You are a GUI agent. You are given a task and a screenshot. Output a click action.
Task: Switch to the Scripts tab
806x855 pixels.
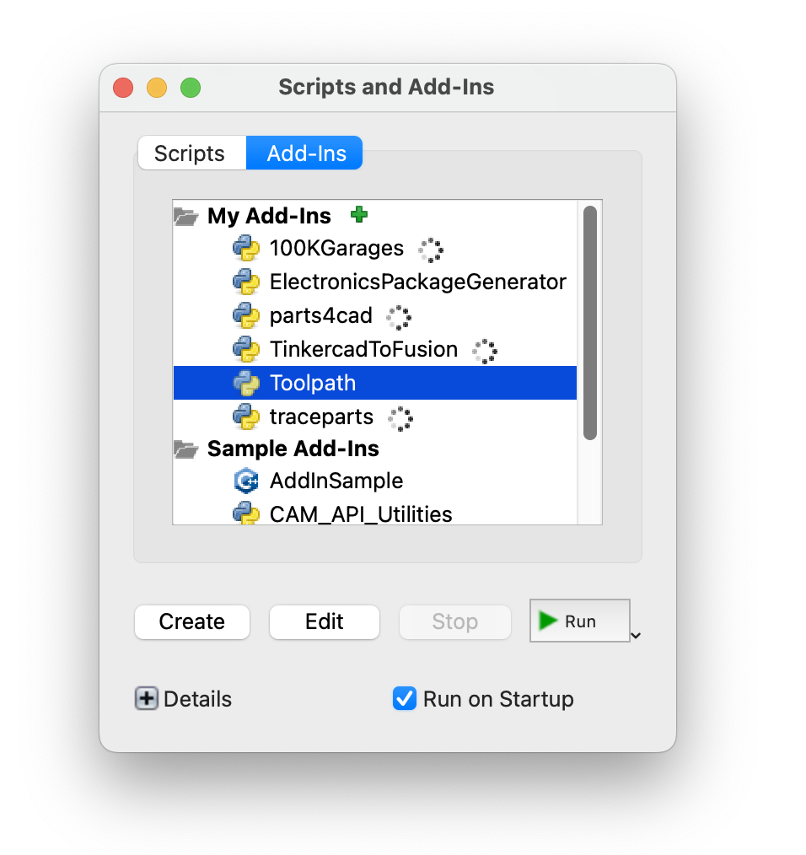point(191,153)
